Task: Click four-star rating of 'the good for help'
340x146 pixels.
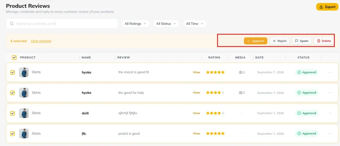Action: (215, 93)
